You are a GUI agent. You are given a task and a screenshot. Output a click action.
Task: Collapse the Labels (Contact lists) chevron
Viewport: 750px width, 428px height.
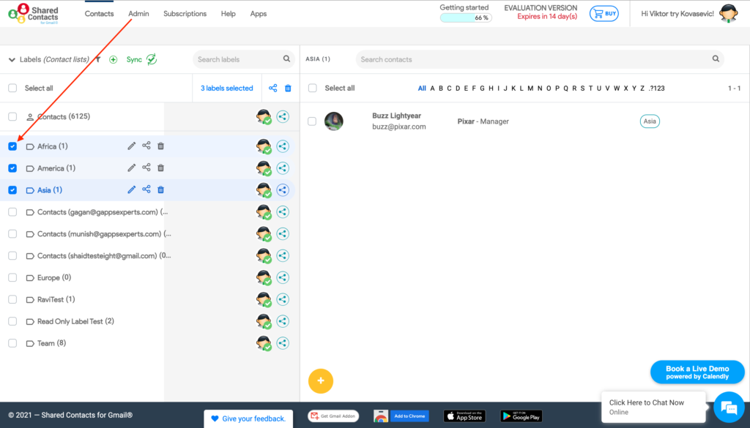(x=12, y=60)
